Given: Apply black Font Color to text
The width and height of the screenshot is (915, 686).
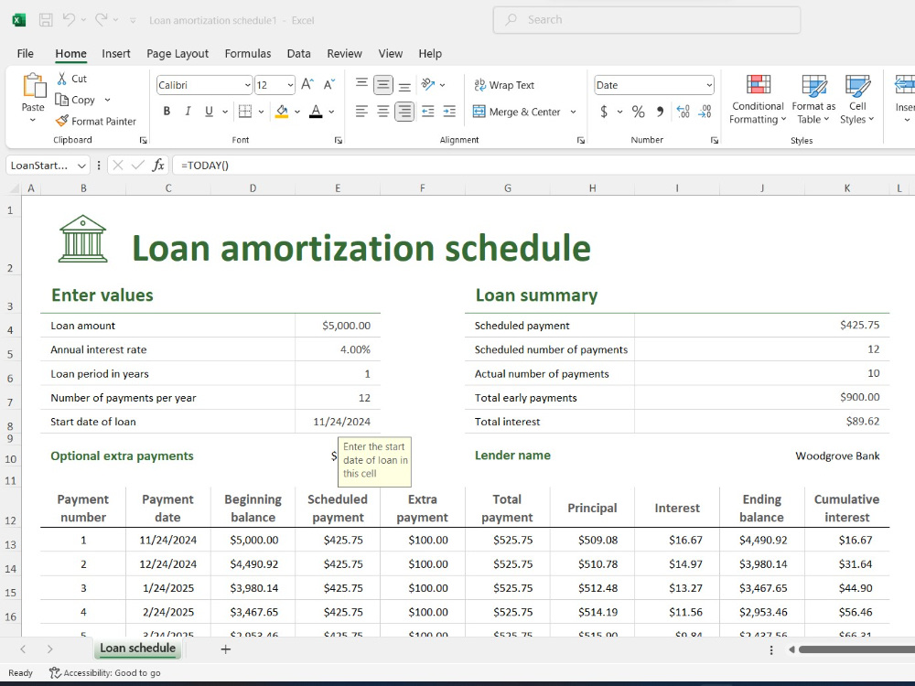Looking at the screenshot, I should 316,112.
